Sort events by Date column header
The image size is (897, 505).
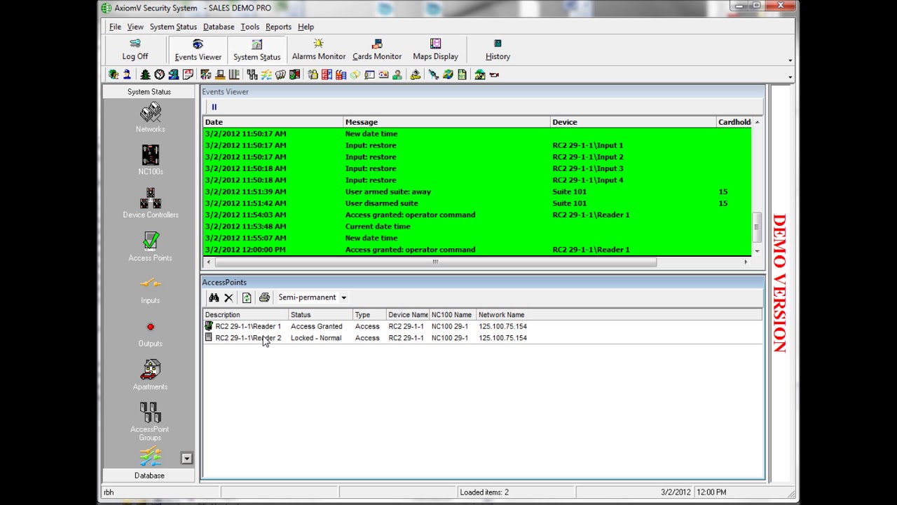pos(273,122)
